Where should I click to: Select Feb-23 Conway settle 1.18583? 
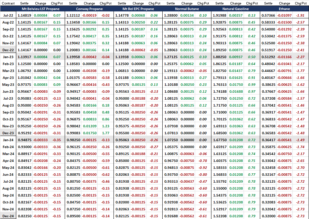73,64
